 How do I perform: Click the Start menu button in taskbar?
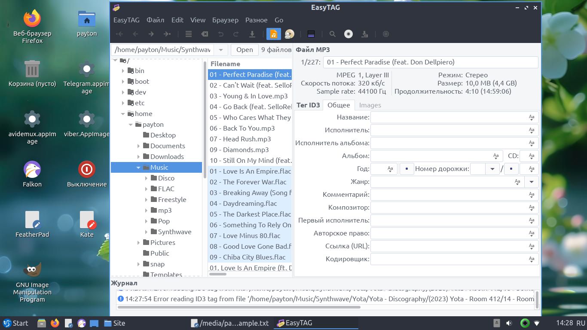(x=15, y=323)
